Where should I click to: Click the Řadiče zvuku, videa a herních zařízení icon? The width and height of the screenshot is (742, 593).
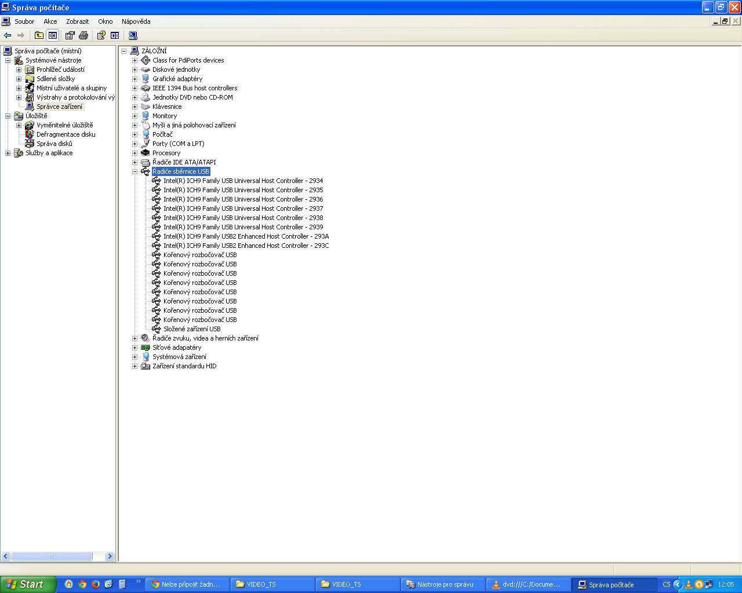coord(146,338)
